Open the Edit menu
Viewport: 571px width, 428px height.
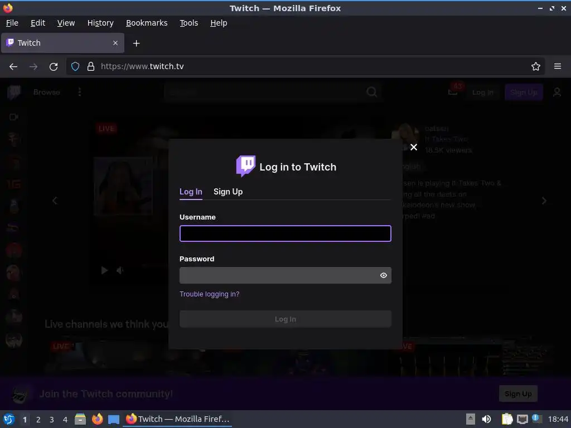pyautogui.click(x=38, y=23)
